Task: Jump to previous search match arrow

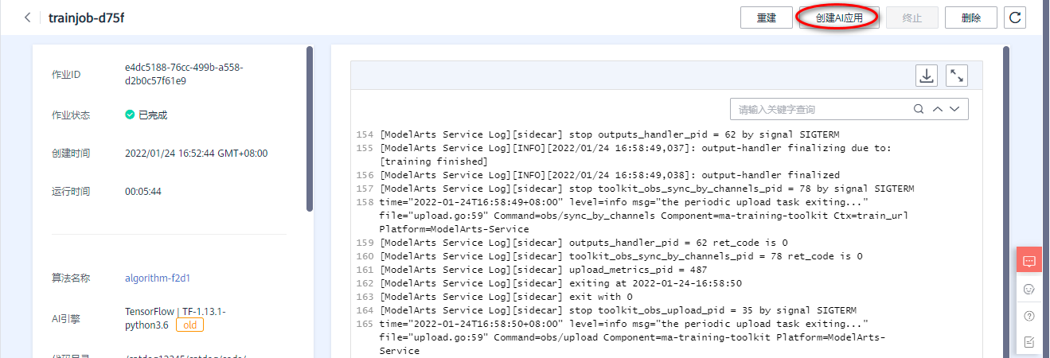Action: click(x=937, y=109)
